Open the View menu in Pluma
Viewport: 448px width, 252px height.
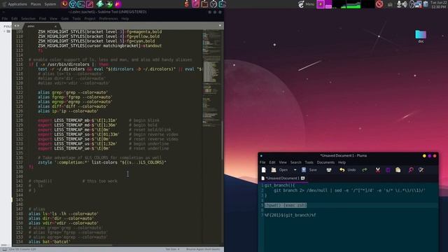283,162
